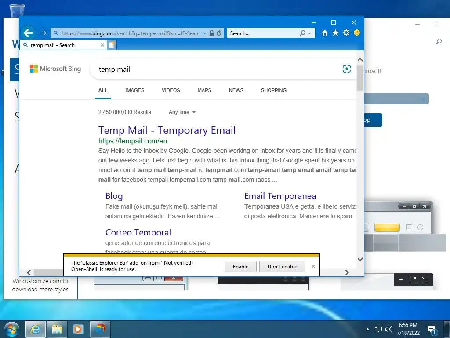Click the vertical scrollbar thumb
The image size is (450, 338).
pyautogui.click(x=360, y=77)
